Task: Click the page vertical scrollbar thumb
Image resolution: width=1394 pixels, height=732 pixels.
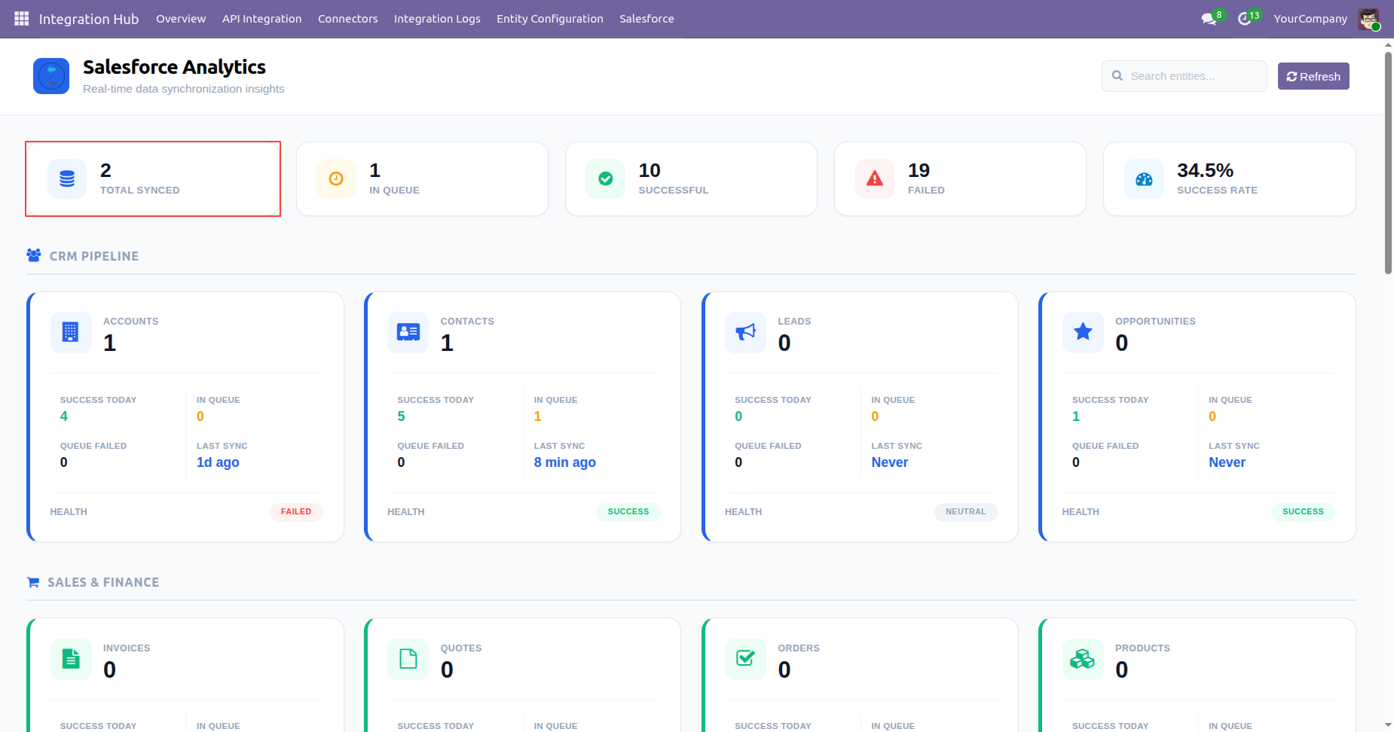Action: point(1388,162)
